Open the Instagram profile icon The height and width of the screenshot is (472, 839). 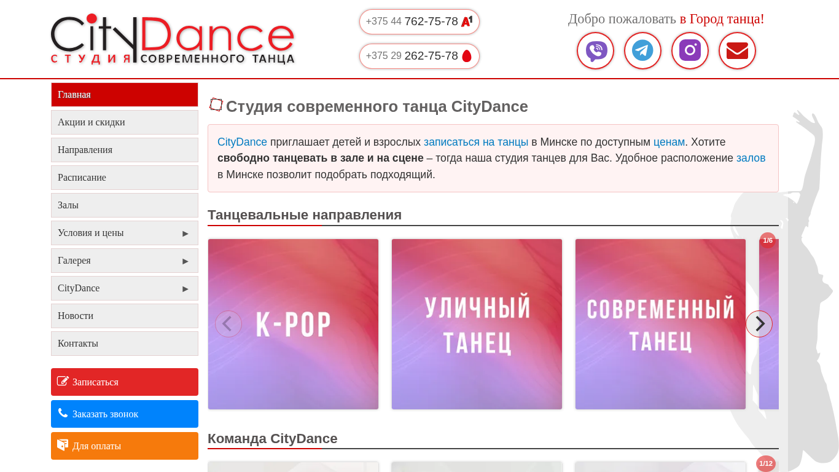tap(690, 50)
